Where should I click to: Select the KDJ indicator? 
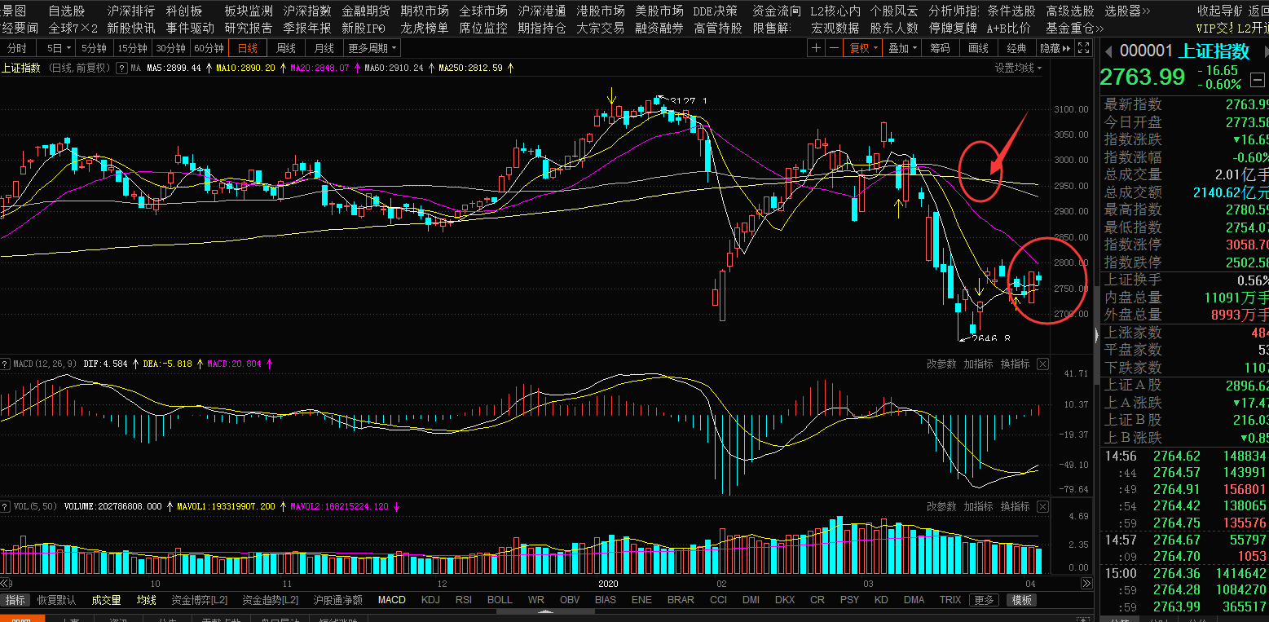(432, 600)
